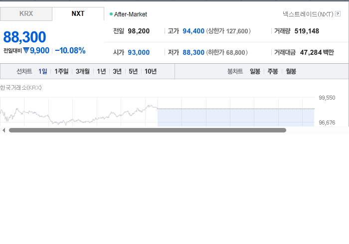Click the current price 88,300

(25, 37)
